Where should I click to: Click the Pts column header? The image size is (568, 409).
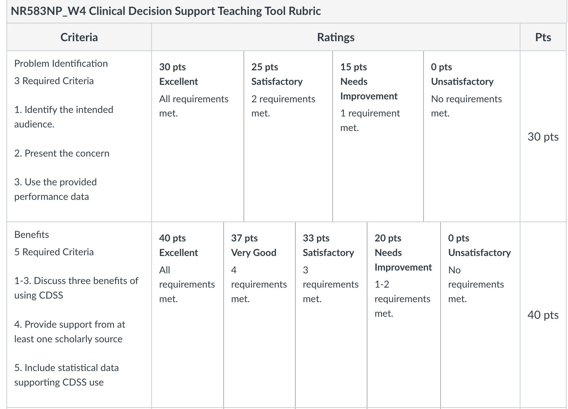point(543,37)
